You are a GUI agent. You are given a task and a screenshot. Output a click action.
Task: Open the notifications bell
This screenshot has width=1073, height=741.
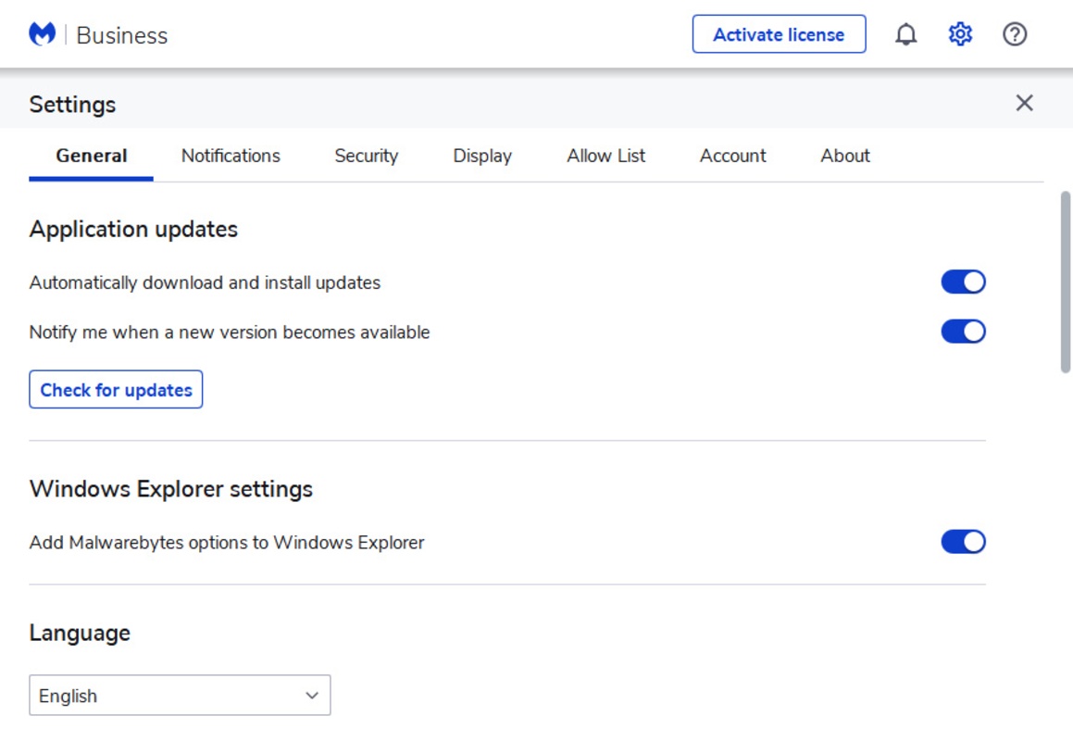pos(905,34)
